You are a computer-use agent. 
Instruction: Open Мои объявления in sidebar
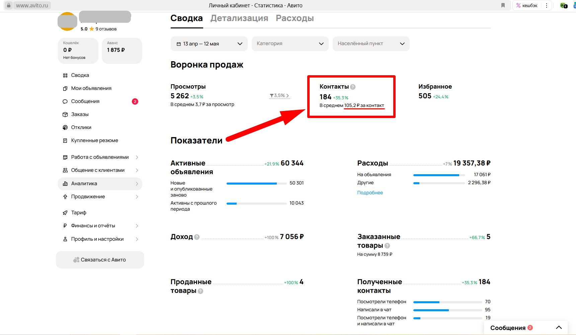91,88
